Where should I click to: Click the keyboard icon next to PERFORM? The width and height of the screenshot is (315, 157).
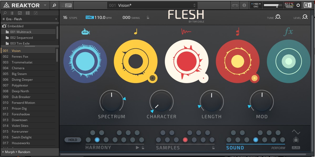tap(296, 148)
